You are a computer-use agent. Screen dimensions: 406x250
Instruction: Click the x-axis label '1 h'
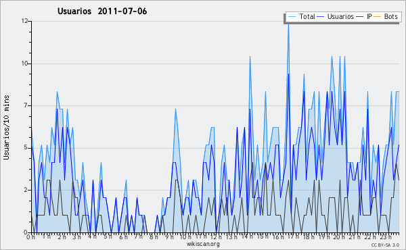(x=46, y=236)
